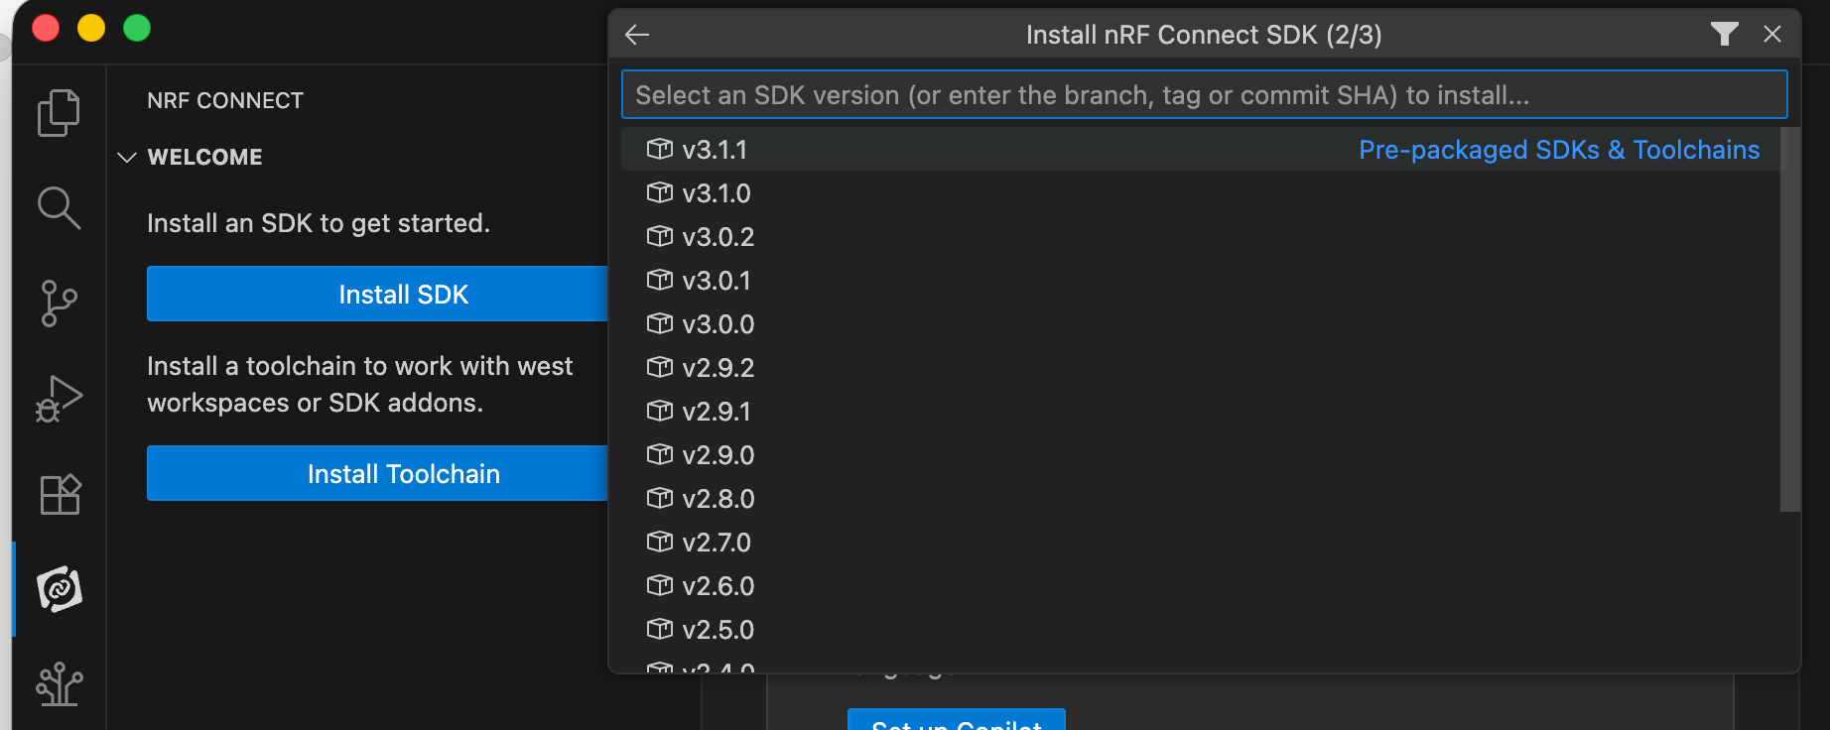Select SDK version v3.0.2
Viewport: 1830px width, 730px height.
[x=718, y=237]
